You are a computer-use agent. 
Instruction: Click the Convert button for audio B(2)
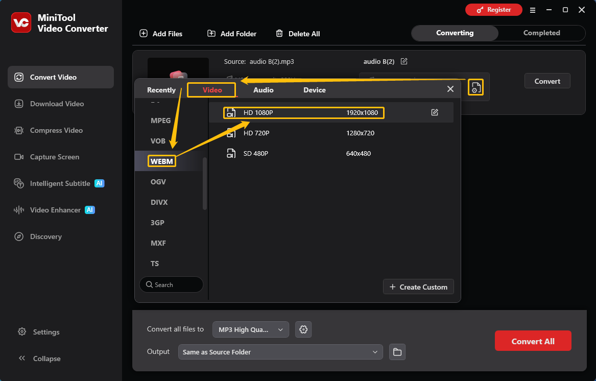click(x=547, y=81)
